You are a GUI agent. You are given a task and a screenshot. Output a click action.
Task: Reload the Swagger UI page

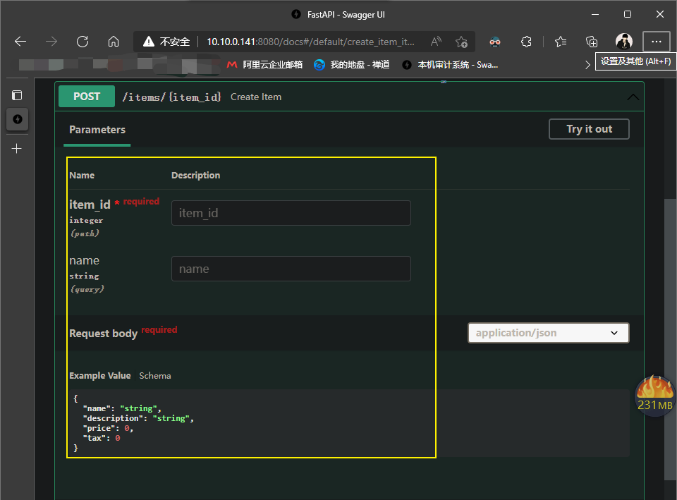83,42
